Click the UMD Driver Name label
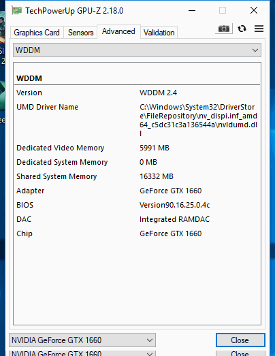Image resolution: width=275 pixels, height=356 pixels. point(47,107)
